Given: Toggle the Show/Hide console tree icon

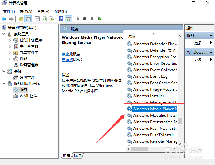Looking at the screenshot, I should click(x=28, y=19).
